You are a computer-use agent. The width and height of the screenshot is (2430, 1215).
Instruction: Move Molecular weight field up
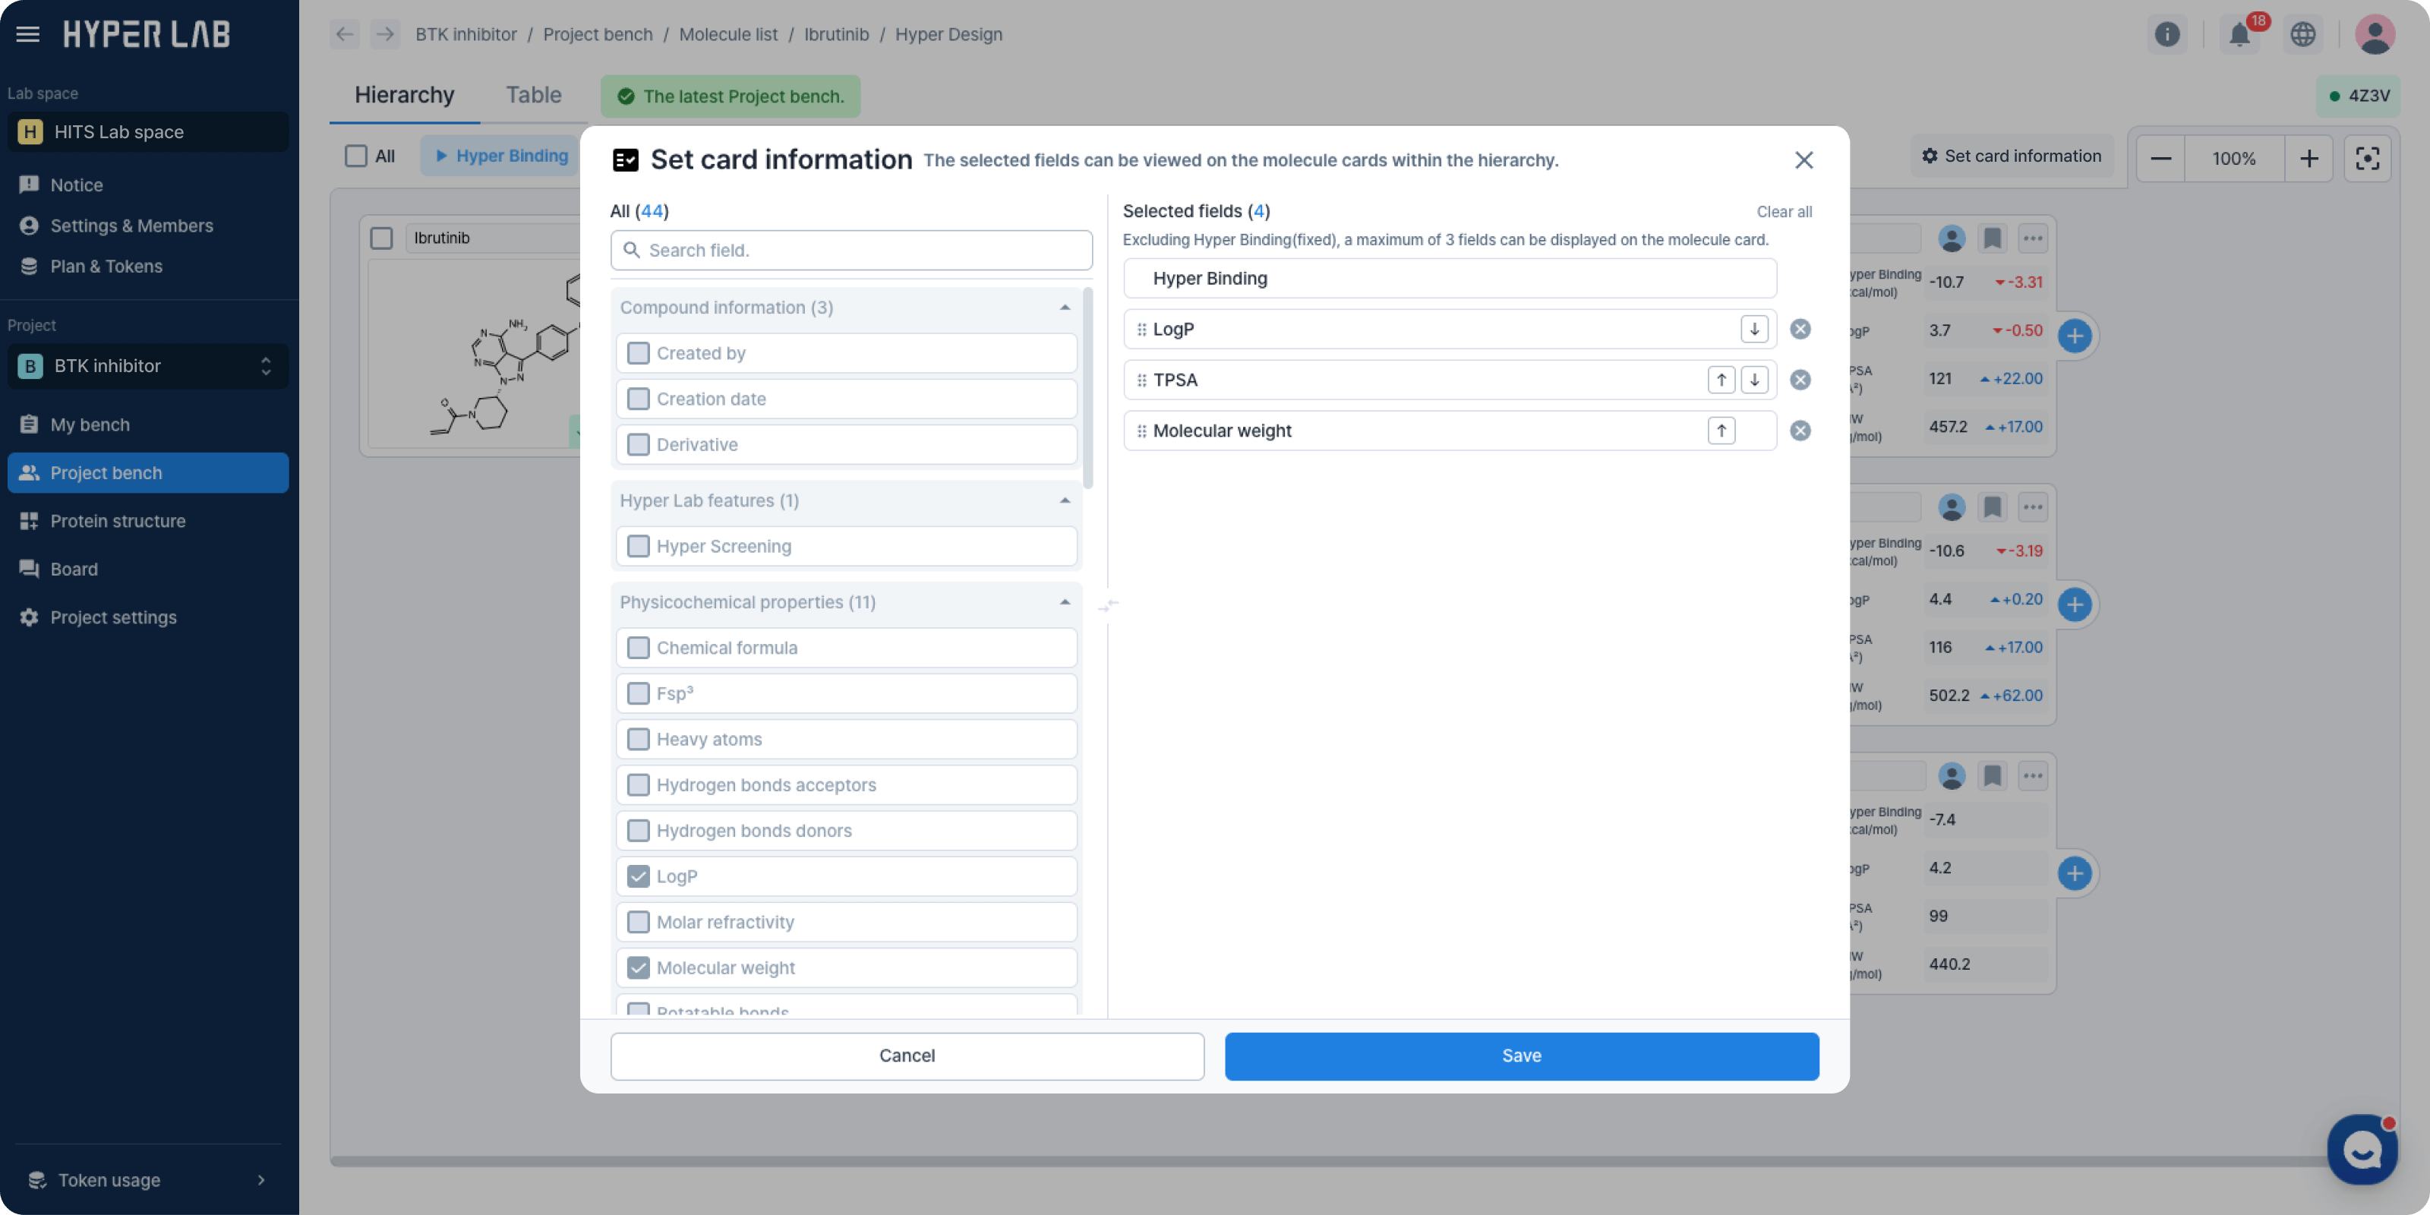(x=1721, y=431)
